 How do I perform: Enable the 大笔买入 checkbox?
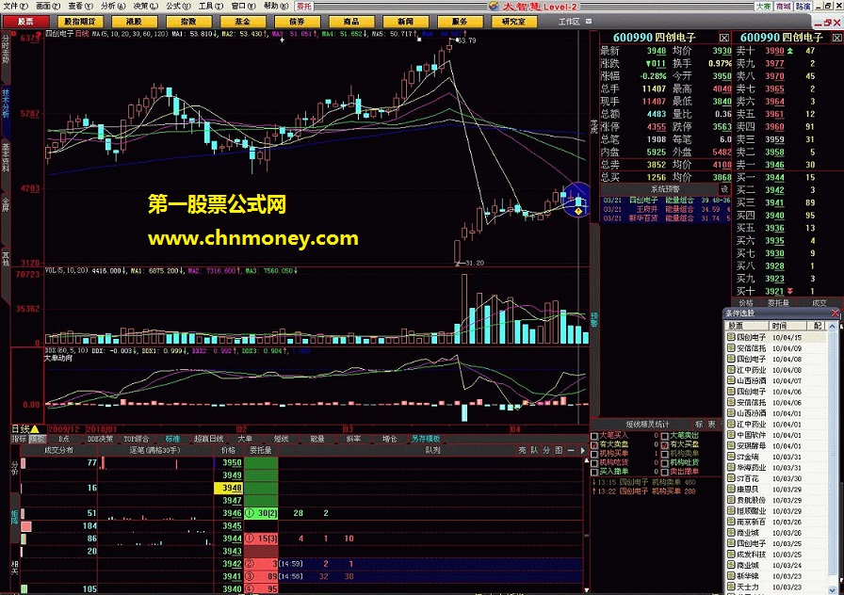pos(594,436)
